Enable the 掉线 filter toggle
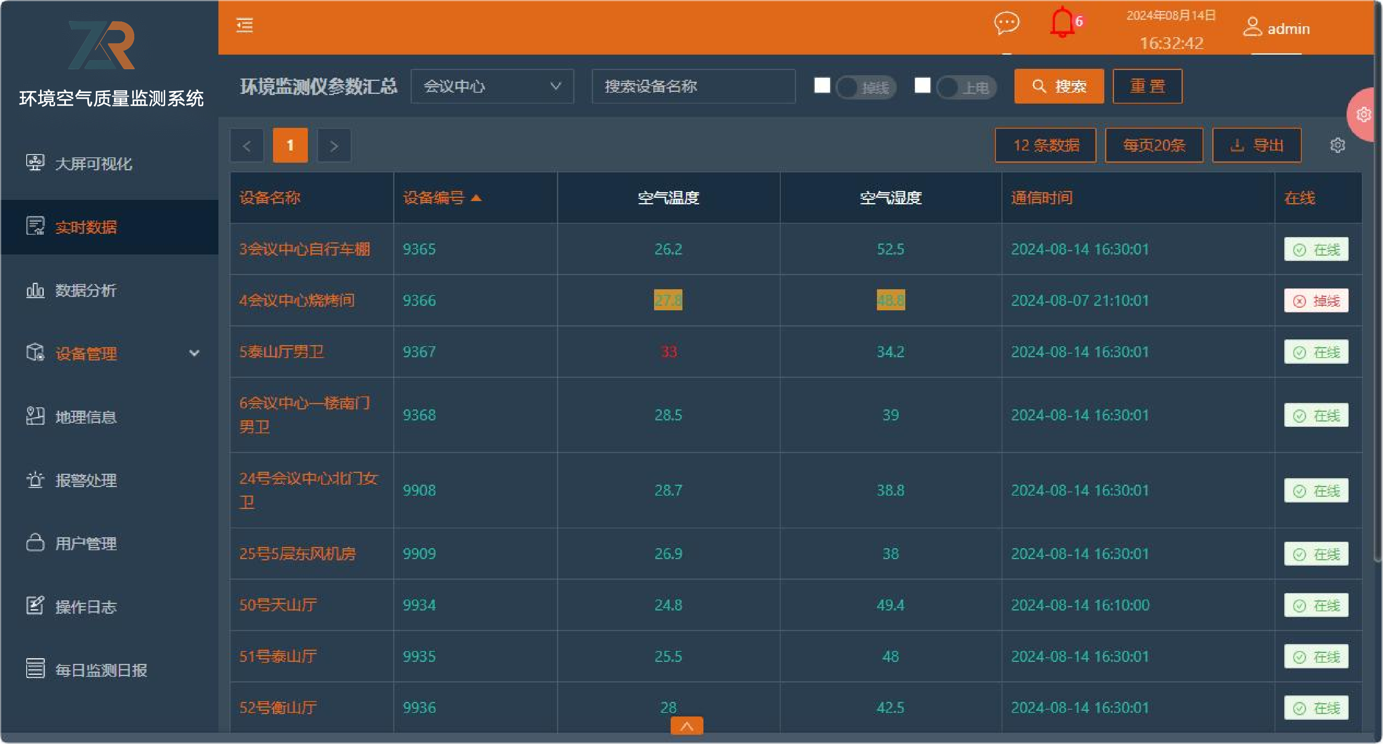This screenshot has width=1383, height=744. point(865,87)
